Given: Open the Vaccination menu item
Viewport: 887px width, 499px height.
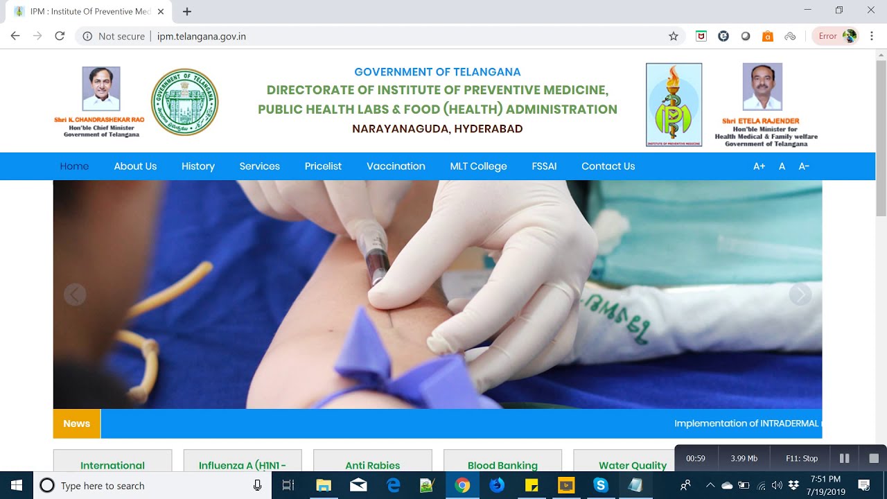Looking at the screenshot, I should (x=396, y=166).
